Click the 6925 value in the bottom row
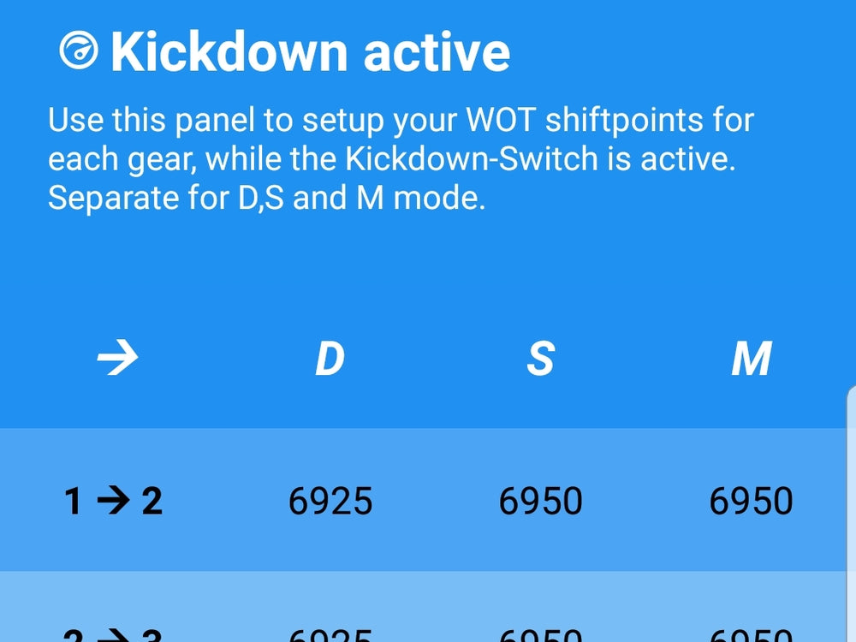Screen dimensions: 856x642 pos(332,633)
